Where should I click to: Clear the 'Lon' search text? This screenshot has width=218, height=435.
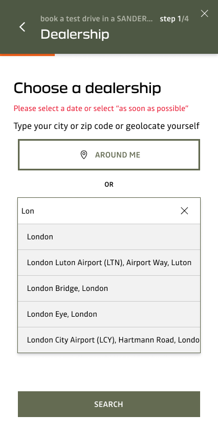tap(184, 211)
